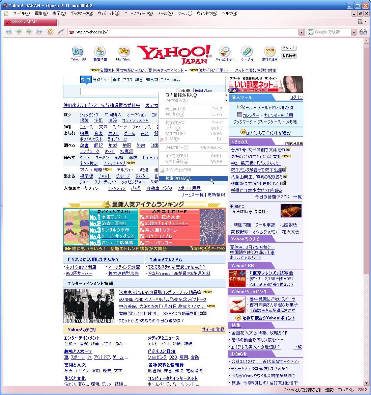Select the 辞書 search tab
The image size is (371, 395).
click(139, 80)
